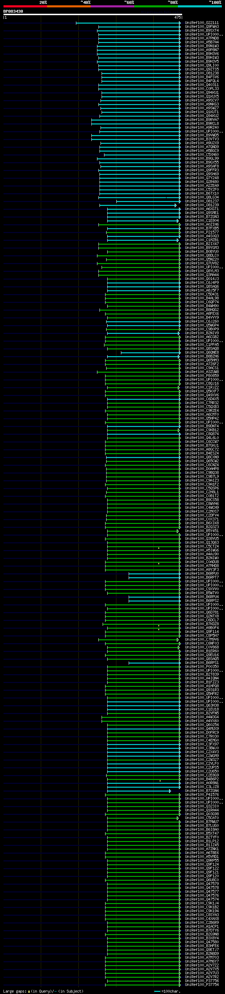Select UniRef100_B3VTV3 label
Screen dimensions: 225x994
[201, 139]
